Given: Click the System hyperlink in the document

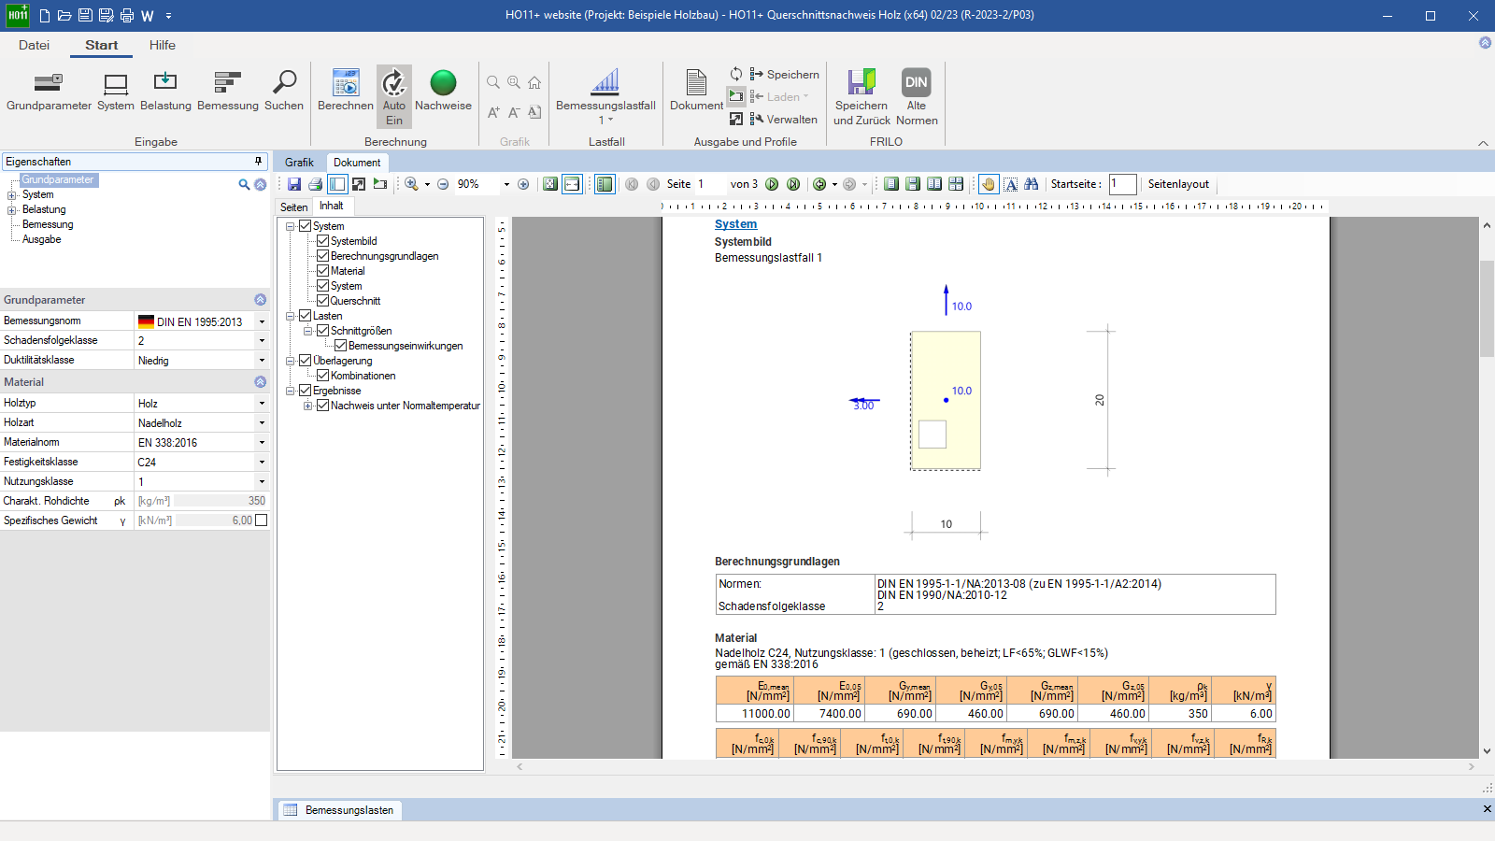Looking at the screenshot, I should pyautogui.click(x=735, y=224).
